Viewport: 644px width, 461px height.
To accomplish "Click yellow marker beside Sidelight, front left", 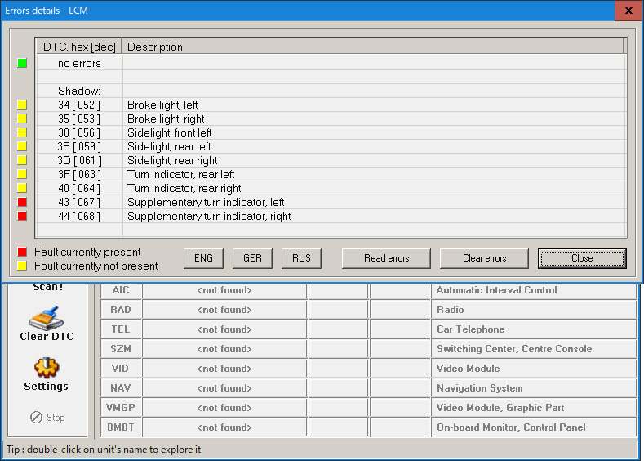I will 22,132.
